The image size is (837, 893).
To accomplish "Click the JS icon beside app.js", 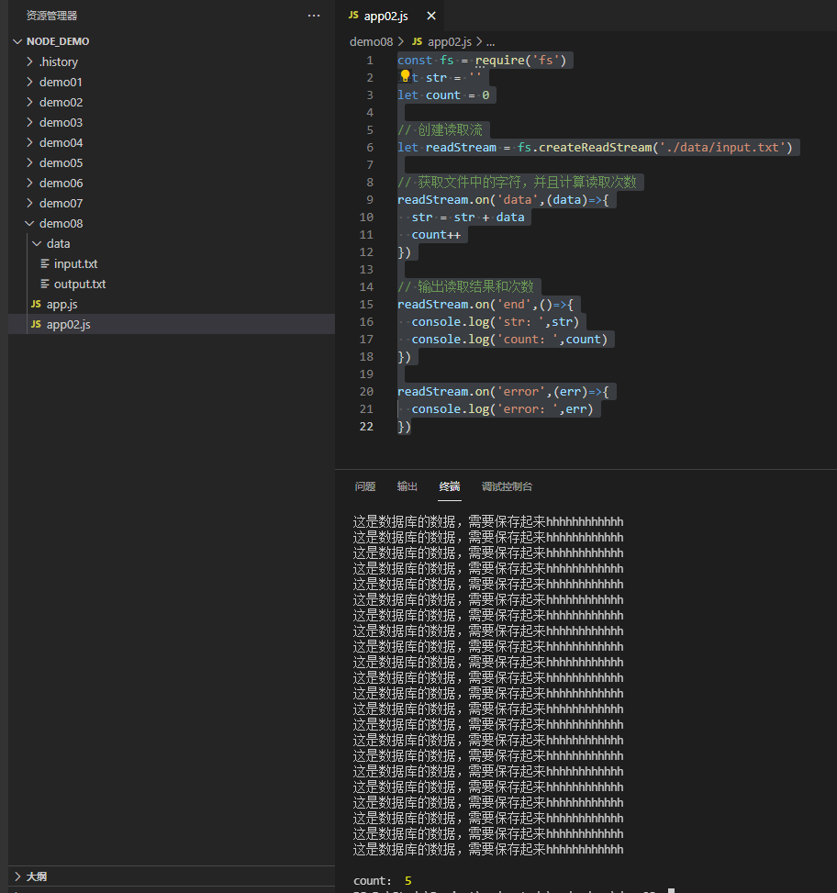I will coord(36,304).
